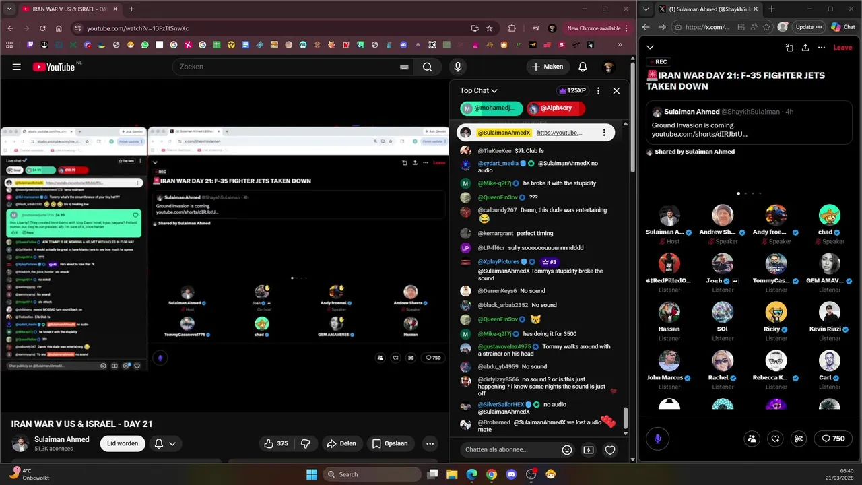Unmute microphone in the X Space window
862x485 pixels.
658,439
